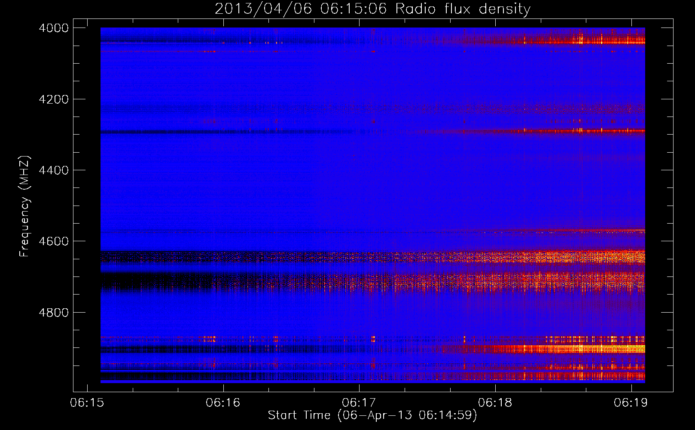Click the 4000 frequency tick label
The image size is (695, 430).
54,28
